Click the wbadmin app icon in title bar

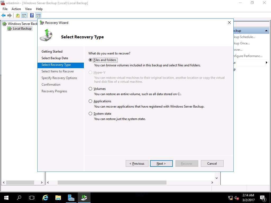[3, 3]
